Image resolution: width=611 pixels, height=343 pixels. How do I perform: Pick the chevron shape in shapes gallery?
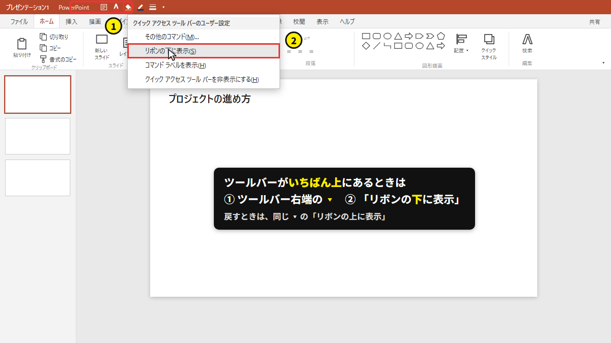pyautogui.click(x=430, y=36)
